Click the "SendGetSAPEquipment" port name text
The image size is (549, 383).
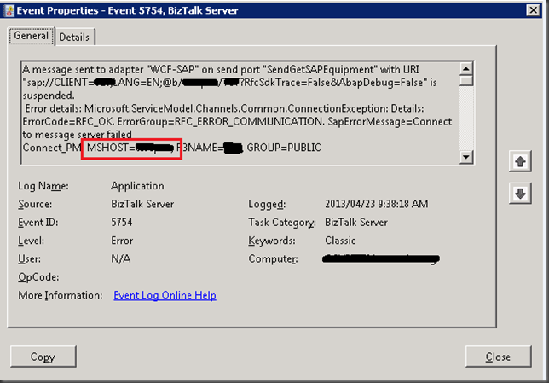(321, 69)
